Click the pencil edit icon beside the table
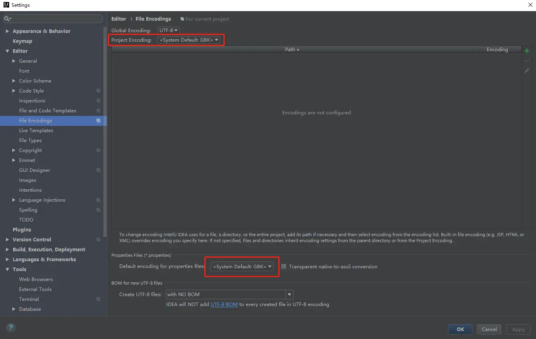536x339 pixels. click(x=527, y=71)
